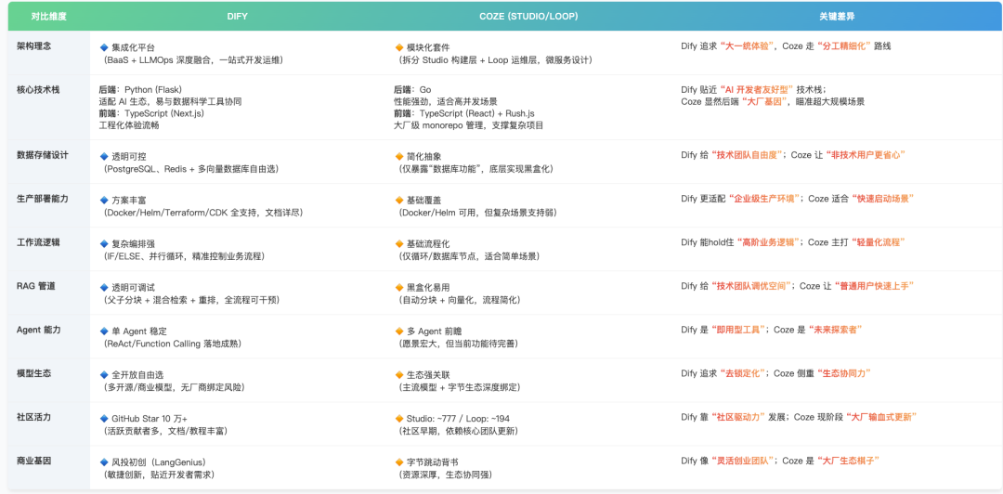
Task: Click red highlighted “普通用户快速上手” text
Action: [x=875, y=286]
